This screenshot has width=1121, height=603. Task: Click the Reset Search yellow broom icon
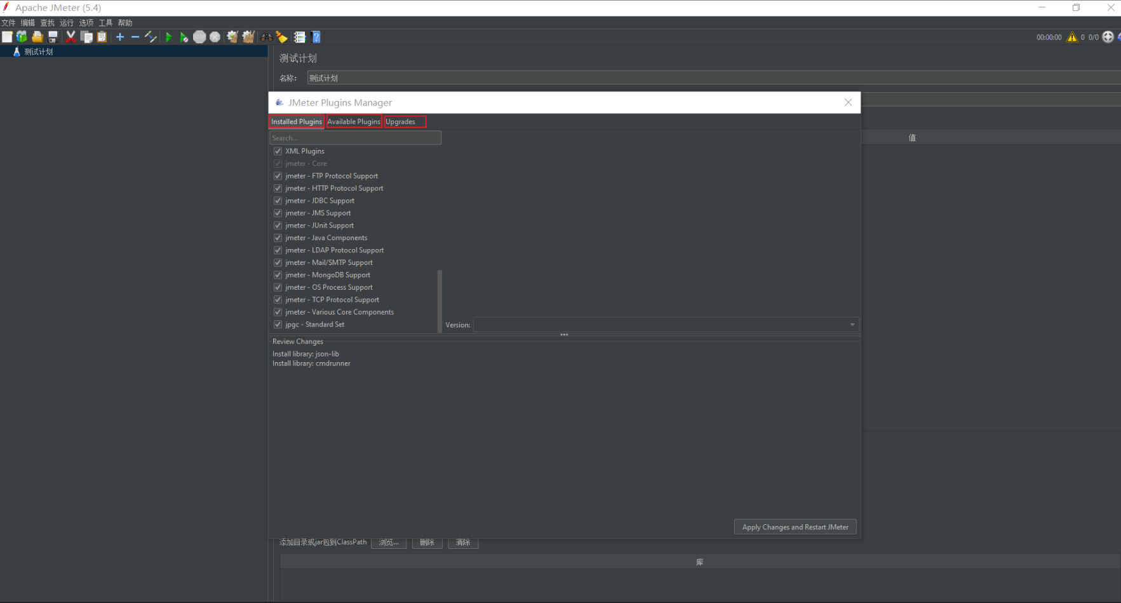pos(282,37)
